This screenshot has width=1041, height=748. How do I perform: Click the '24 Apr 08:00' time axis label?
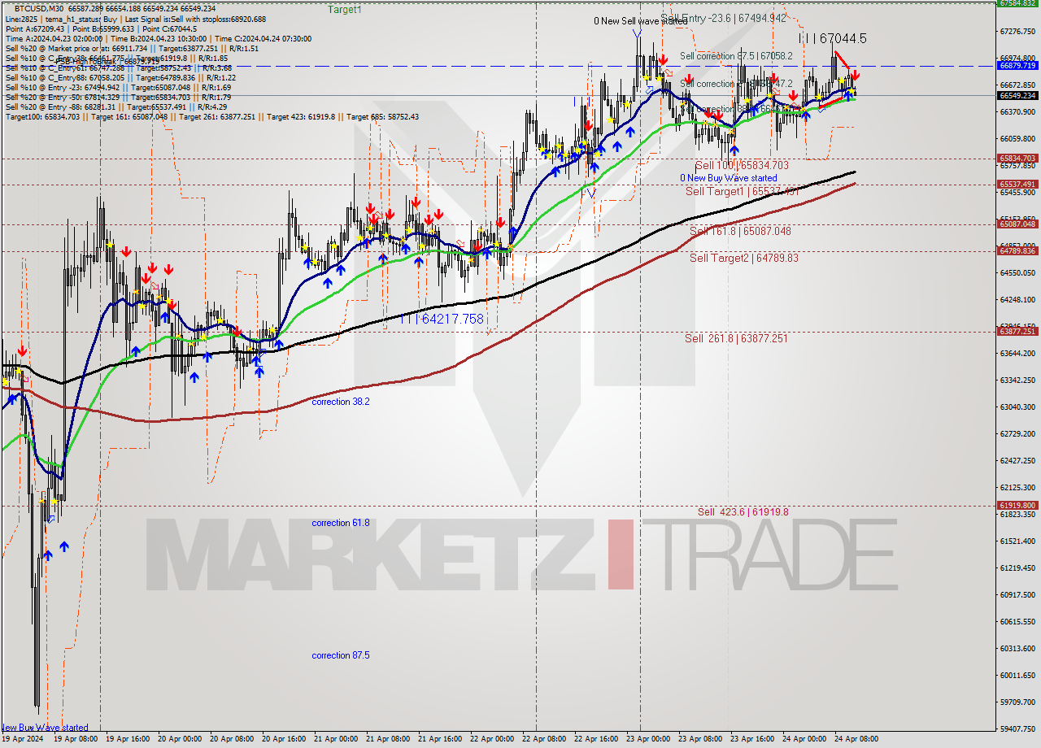click(x=856, y=740)
